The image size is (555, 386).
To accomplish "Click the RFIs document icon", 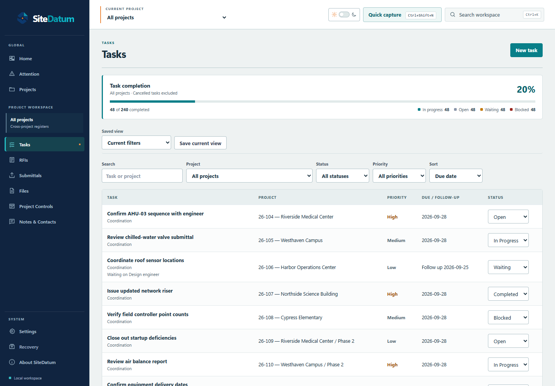I will (12, 160).
